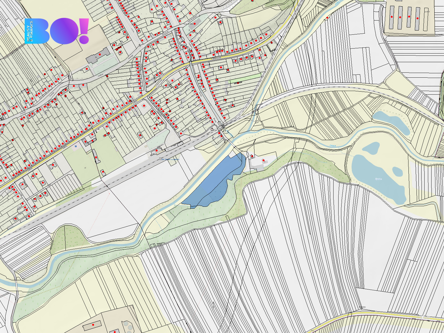The width and height of the screenshot is (444, 333).
Task: Click the Olšava river name label
Action: pyautogui.click(x=333, y=145)
